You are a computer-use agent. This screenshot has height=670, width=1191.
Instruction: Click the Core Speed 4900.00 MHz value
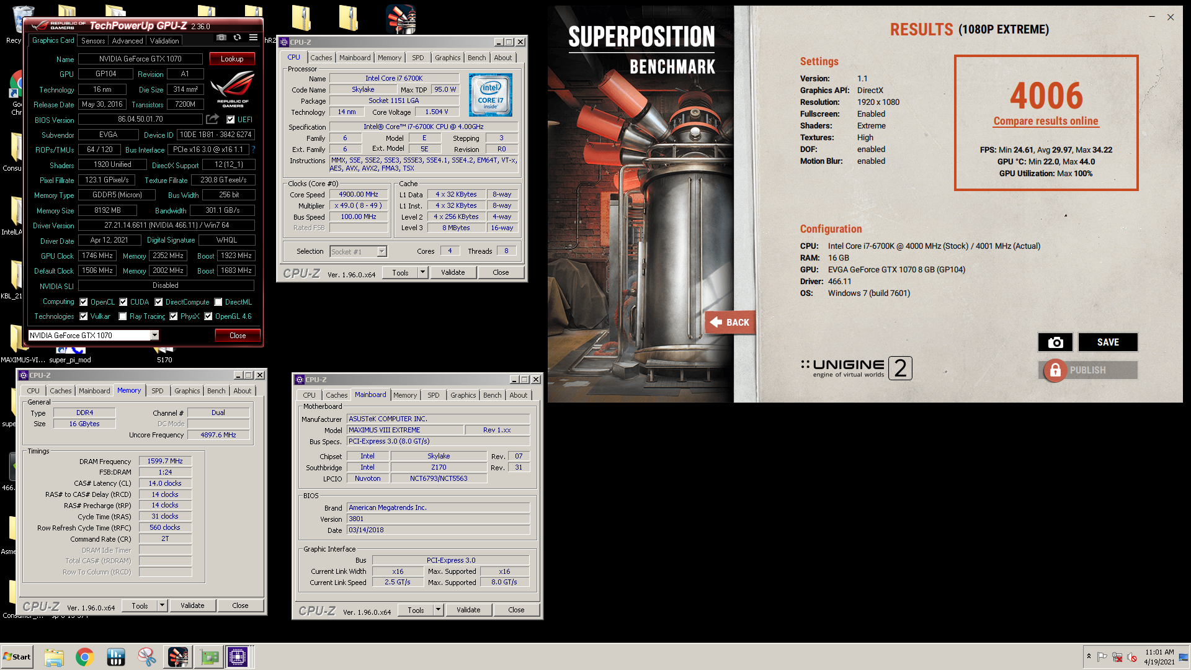359,194
